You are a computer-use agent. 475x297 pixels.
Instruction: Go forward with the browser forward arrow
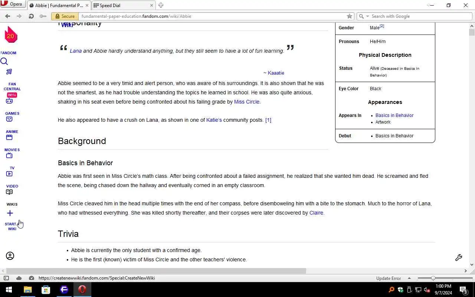(x=19, y=16)
